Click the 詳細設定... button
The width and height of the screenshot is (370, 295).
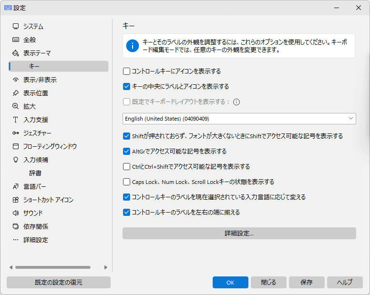239,233
